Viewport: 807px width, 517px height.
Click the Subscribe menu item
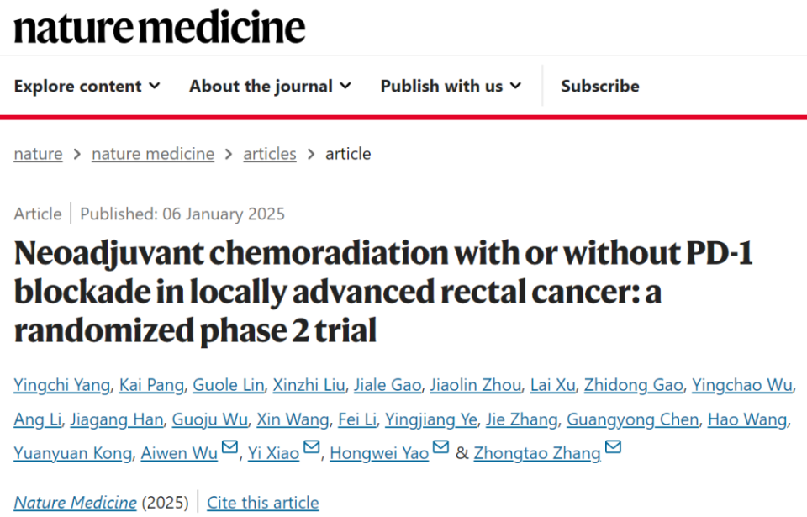tap(599, 86)
